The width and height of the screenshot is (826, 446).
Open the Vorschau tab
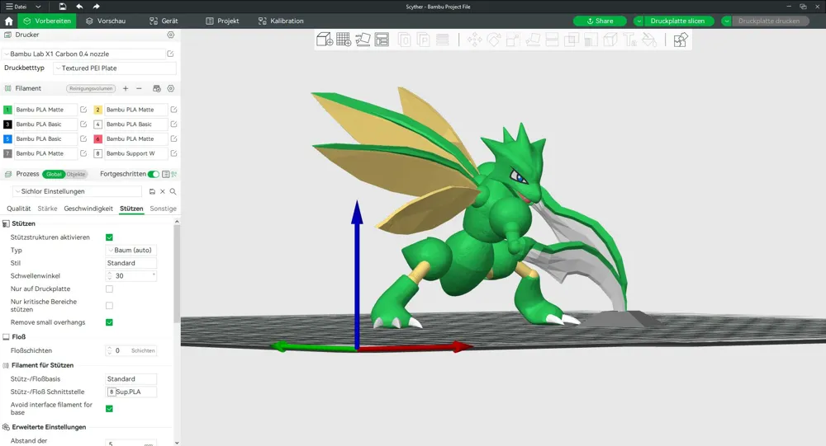click(x=106, y=21)
